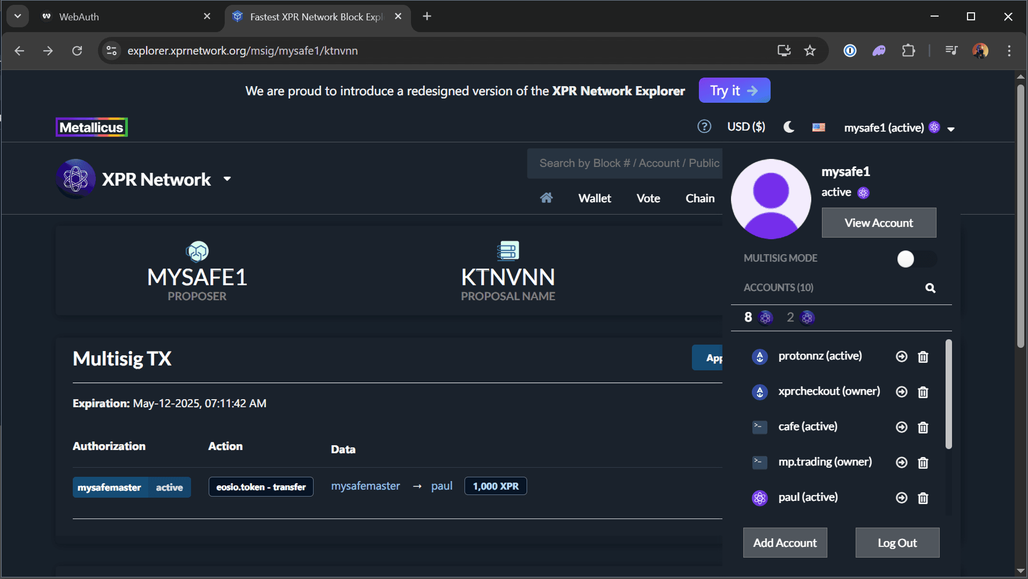Open Chrome three-dot menu
Image resolution: width=1028 pixels, height=579 pixels.
(x=1009, y=50)
